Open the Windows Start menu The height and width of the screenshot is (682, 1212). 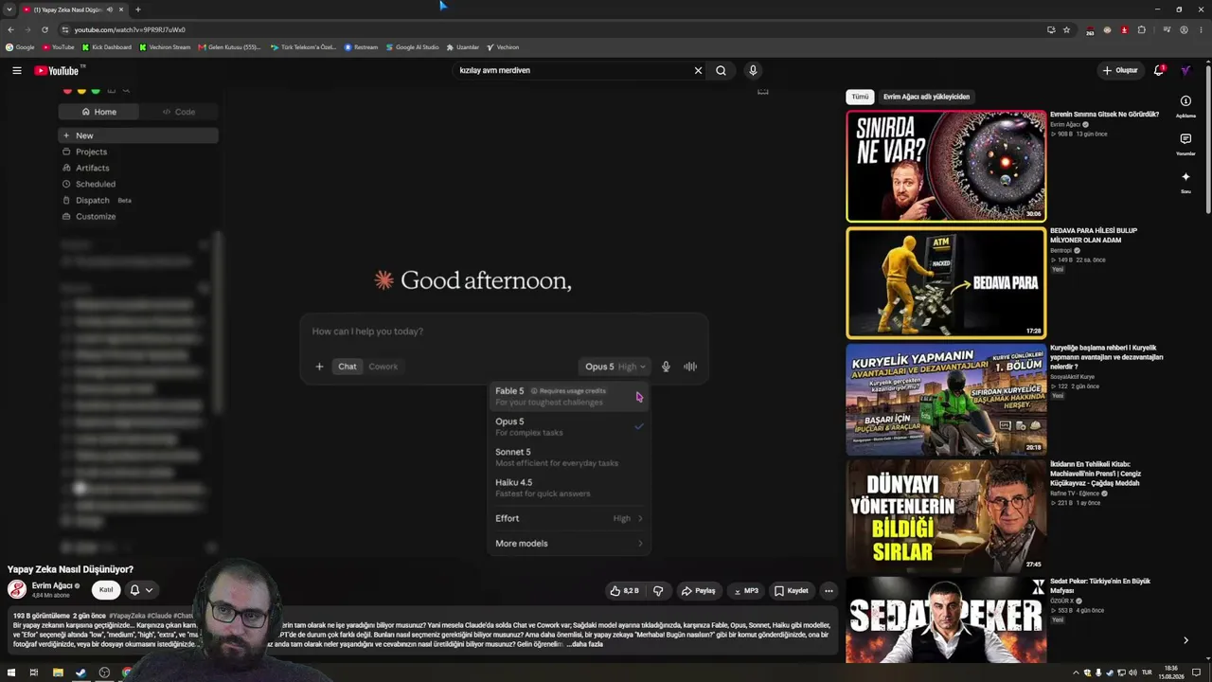(x=9, y=673)
